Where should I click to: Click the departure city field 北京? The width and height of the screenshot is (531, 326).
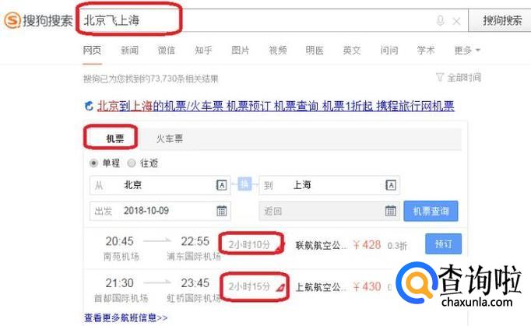point(160,185)
